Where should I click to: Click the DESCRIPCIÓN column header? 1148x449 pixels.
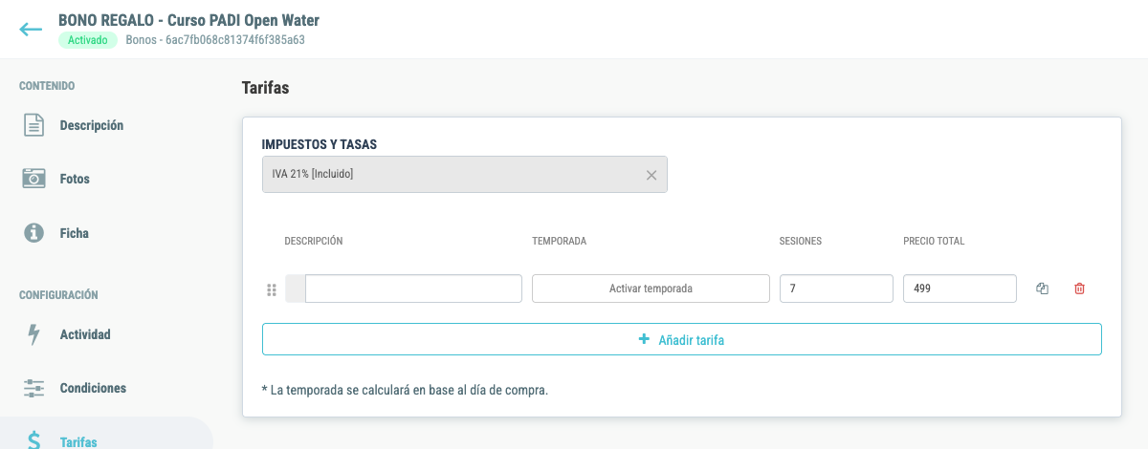click(314, 241)
